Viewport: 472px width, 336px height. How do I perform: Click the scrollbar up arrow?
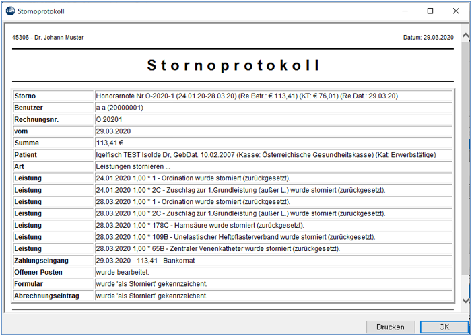coord(466,36)
